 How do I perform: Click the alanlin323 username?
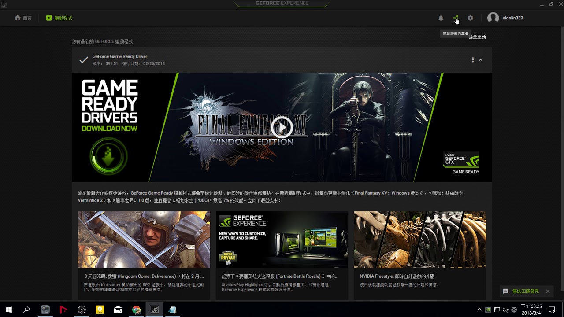click(513, 18)
